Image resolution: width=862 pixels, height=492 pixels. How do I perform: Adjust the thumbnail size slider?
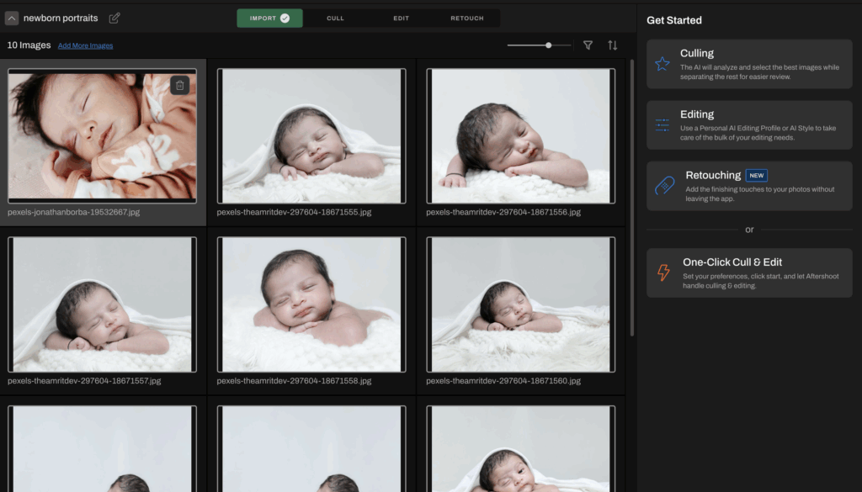tap(548, 45)
